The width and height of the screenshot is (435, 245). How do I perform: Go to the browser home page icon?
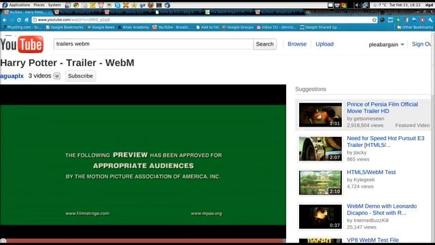point(27,20)
